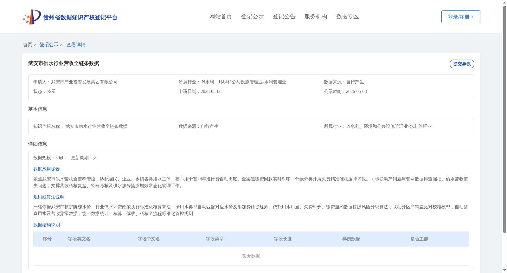The width and height of the screenshot is (507, 273).
Task: Click the 字段长度 column header
Action: coord(283,239)
